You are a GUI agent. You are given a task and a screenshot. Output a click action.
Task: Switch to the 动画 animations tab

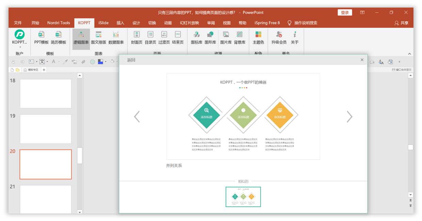pos(168,23)
